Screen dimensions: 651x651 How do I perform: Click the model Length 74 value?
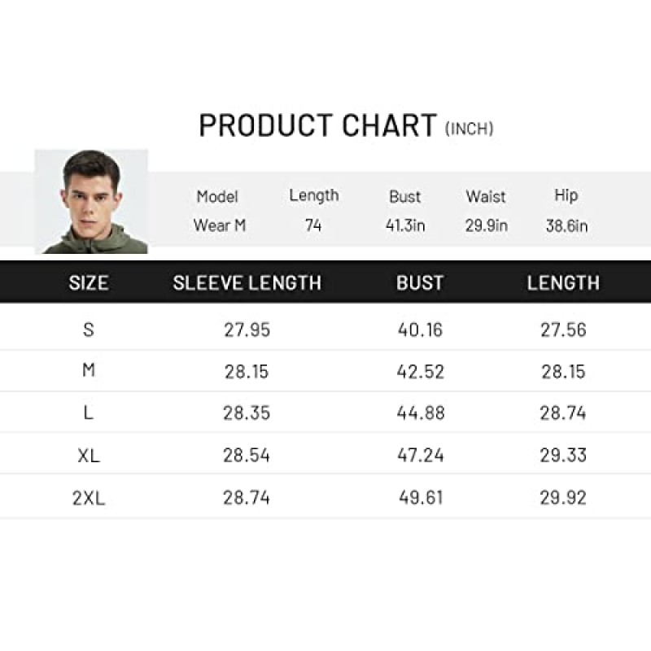pos(313,225)
